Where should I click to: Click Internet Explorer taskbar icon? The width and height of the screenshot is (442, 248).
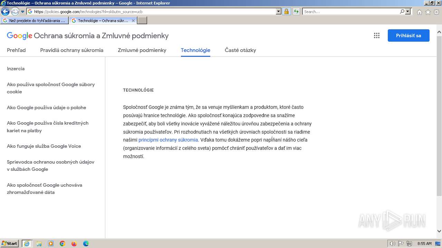pos(27,244)
